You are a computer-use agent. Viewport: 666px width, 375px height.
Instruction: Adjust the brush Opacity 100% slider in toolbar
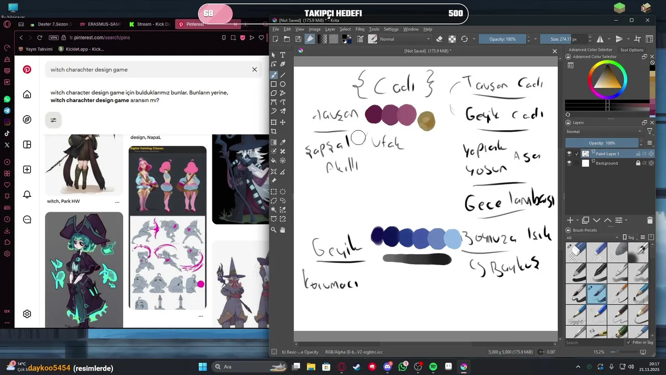click(x=502, y=39)
